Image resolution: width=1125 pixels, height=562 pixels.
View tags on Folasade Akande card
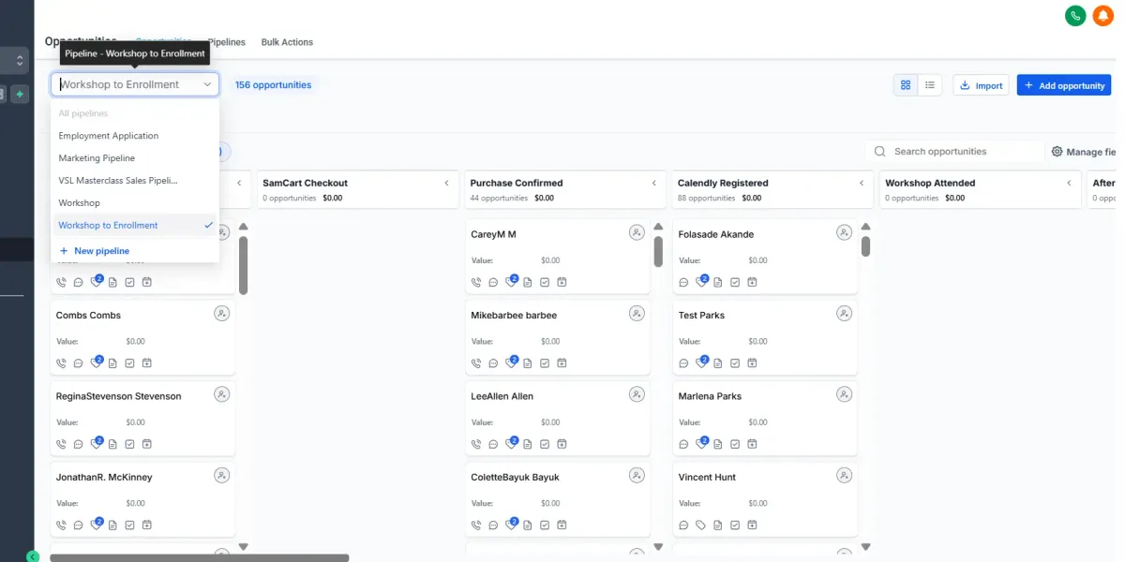(702, 281)
